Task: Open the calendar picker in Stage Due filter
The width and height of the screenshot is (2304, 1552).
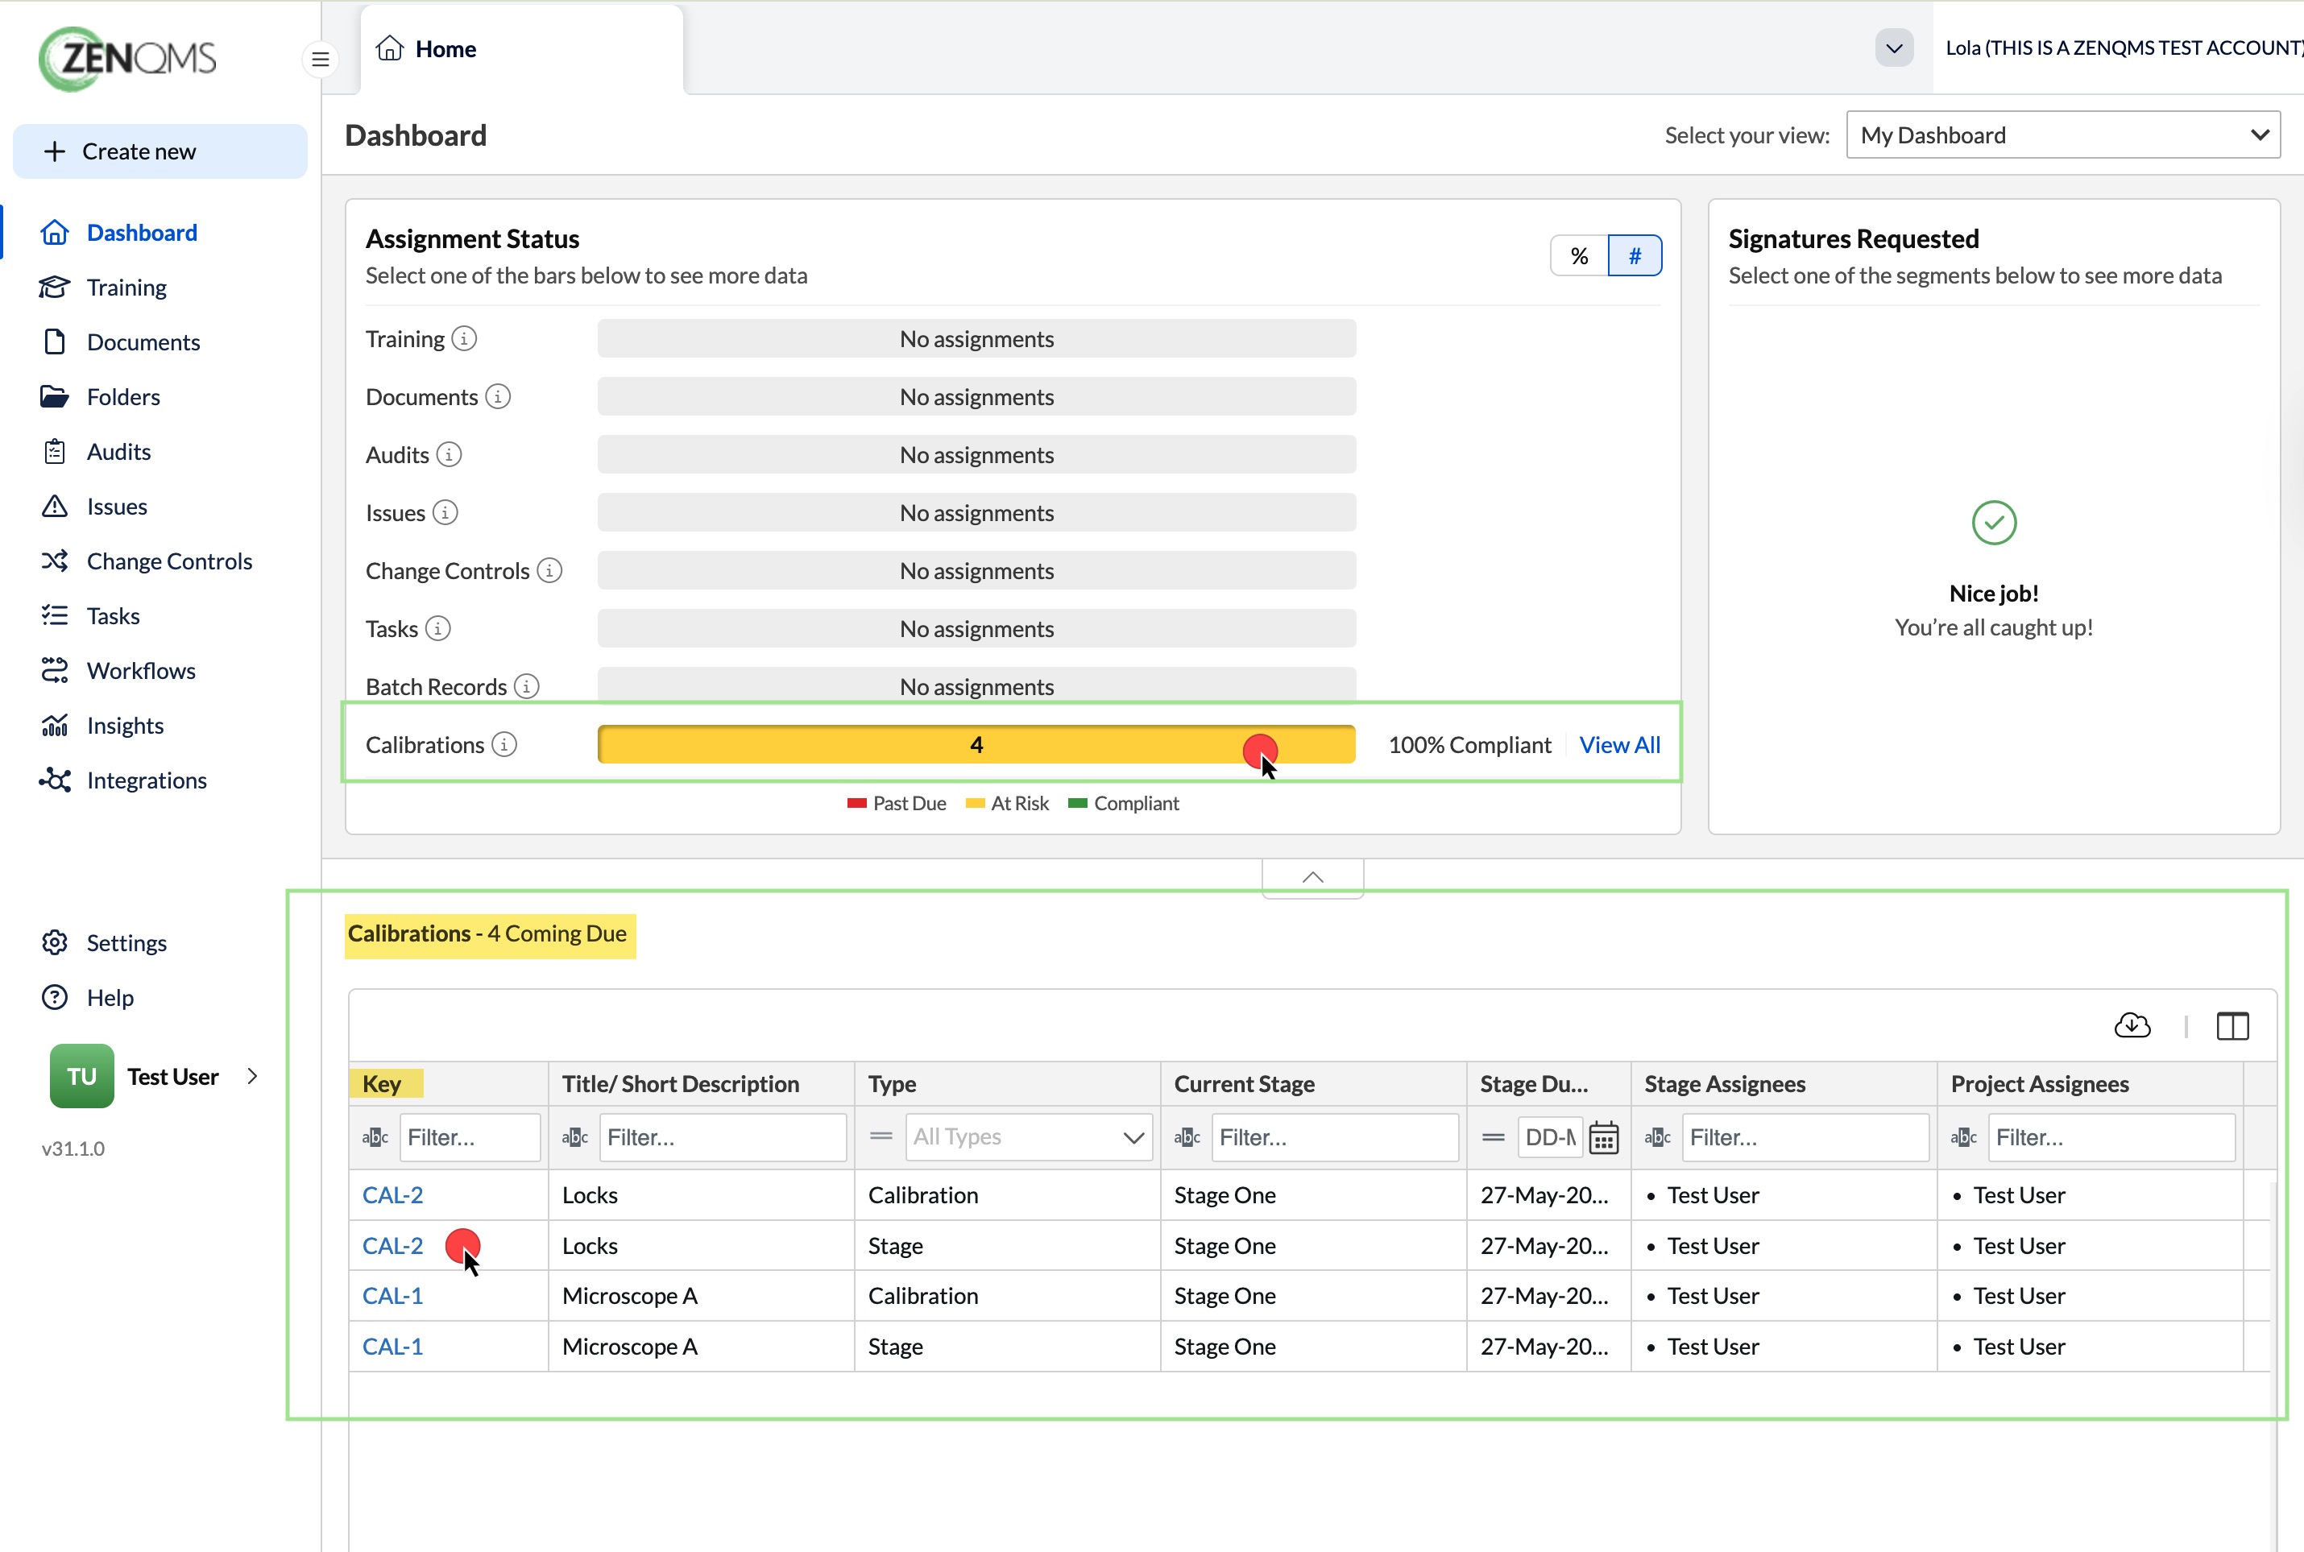Action: coord(1603,1137)
